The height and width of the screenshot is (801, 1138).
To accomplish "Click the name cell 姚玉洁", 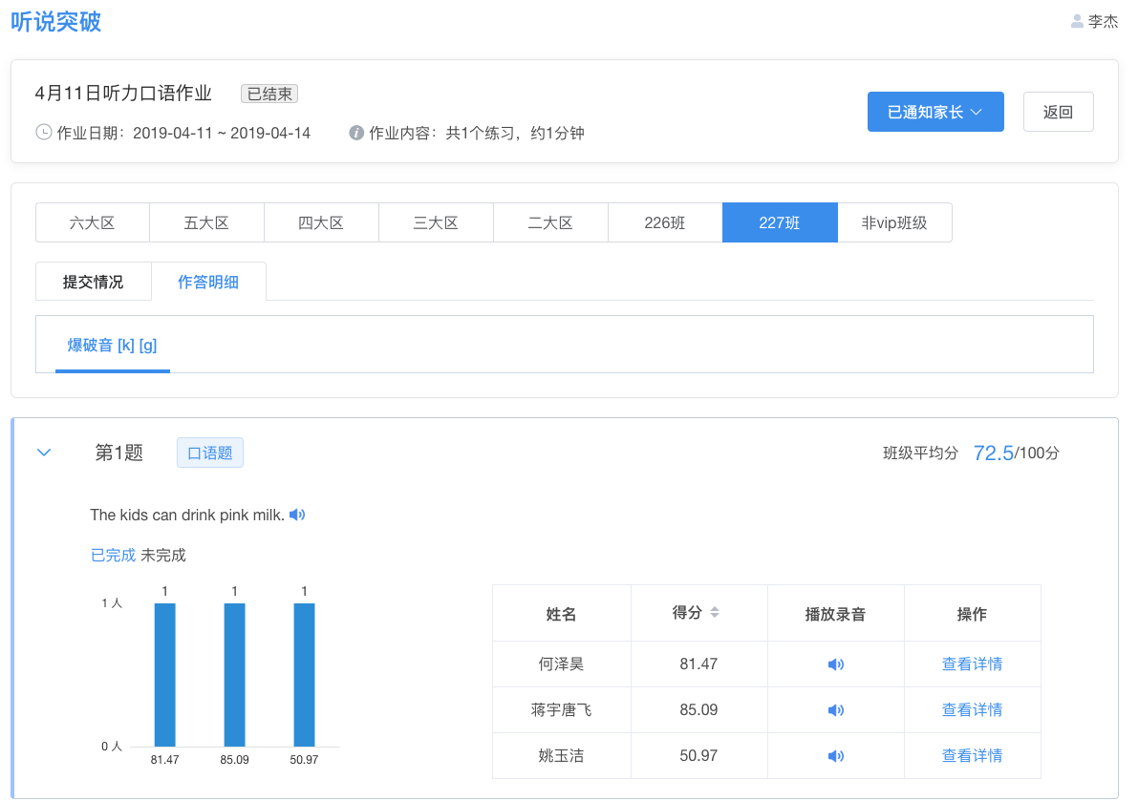I will tap(561, 755).
